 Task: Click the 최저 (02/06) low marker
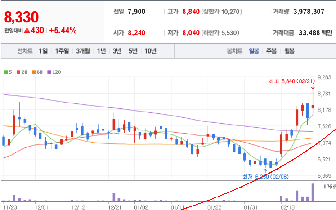click(265, 177)
